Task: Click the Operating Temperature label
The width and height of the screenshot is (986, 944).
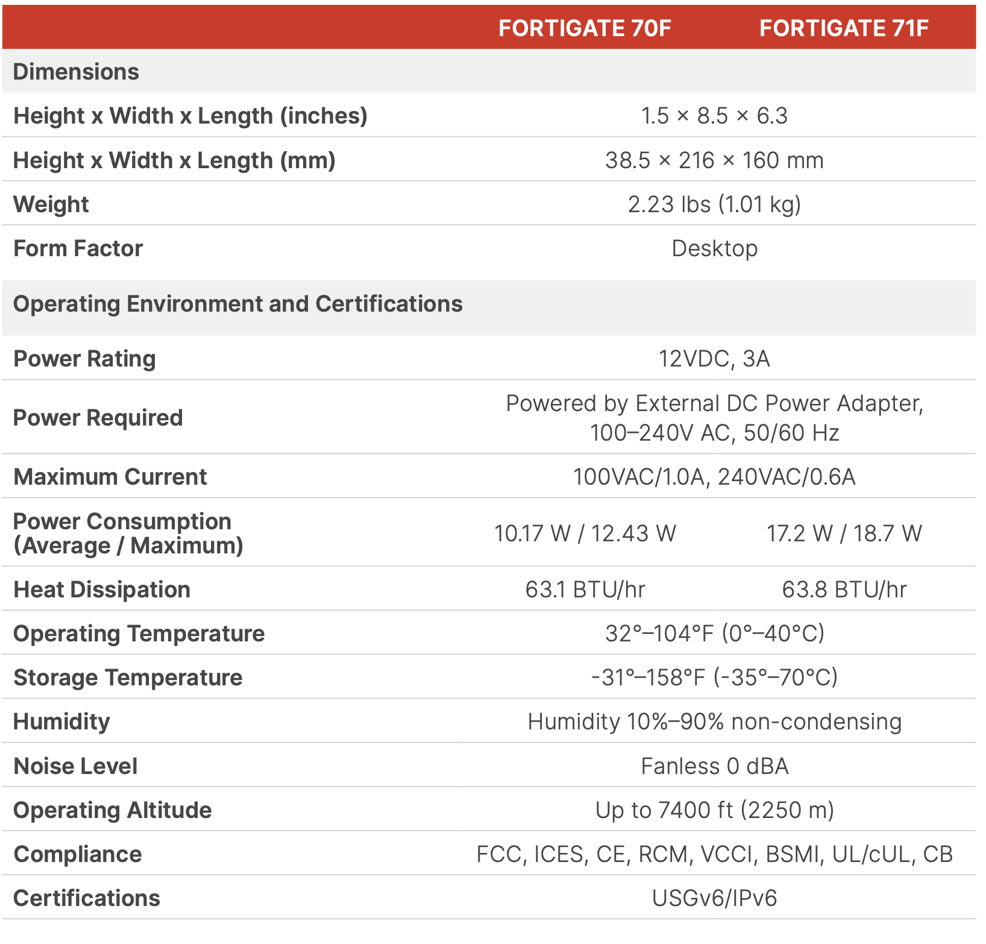Action: (x=139, y=634)
